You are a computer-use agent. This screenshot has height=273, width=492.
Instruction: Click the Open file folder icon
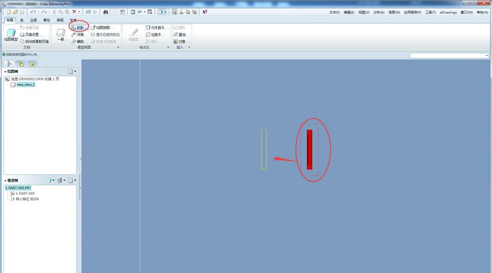click(15, 12)
